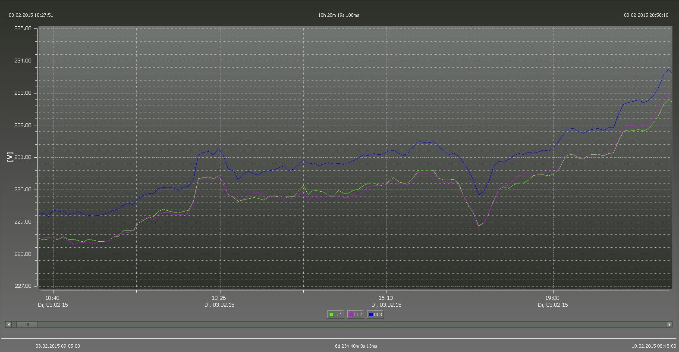This screenshot has height=352, width=679.
Task: Click the 16:13 time axis label
Action: pos(386,298)
